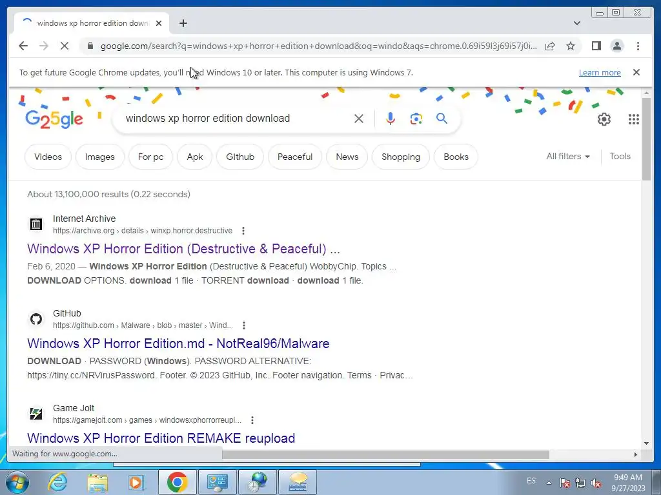The width and height of the screenshot is (661, 495).
Task: Search by image with the lens icon
Action: click(416, 119)
